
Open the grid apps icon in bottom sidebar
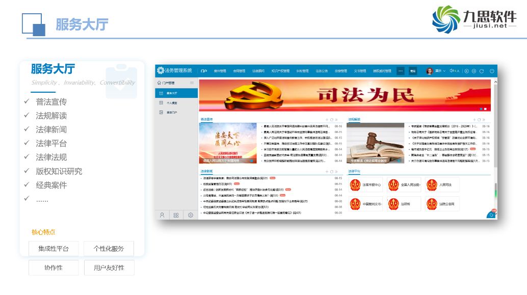click(x=176, y=215)
